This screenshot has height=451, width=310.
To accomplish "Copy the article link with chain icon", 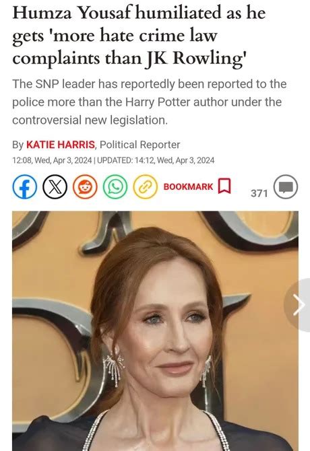I will pyautogui.click(x=146, y=187).
